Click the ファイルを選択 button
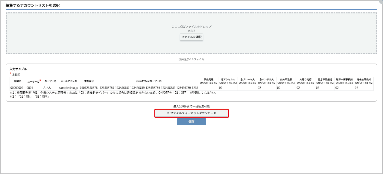The height and width of the screenshot is (174, 383). coord(191,37)
